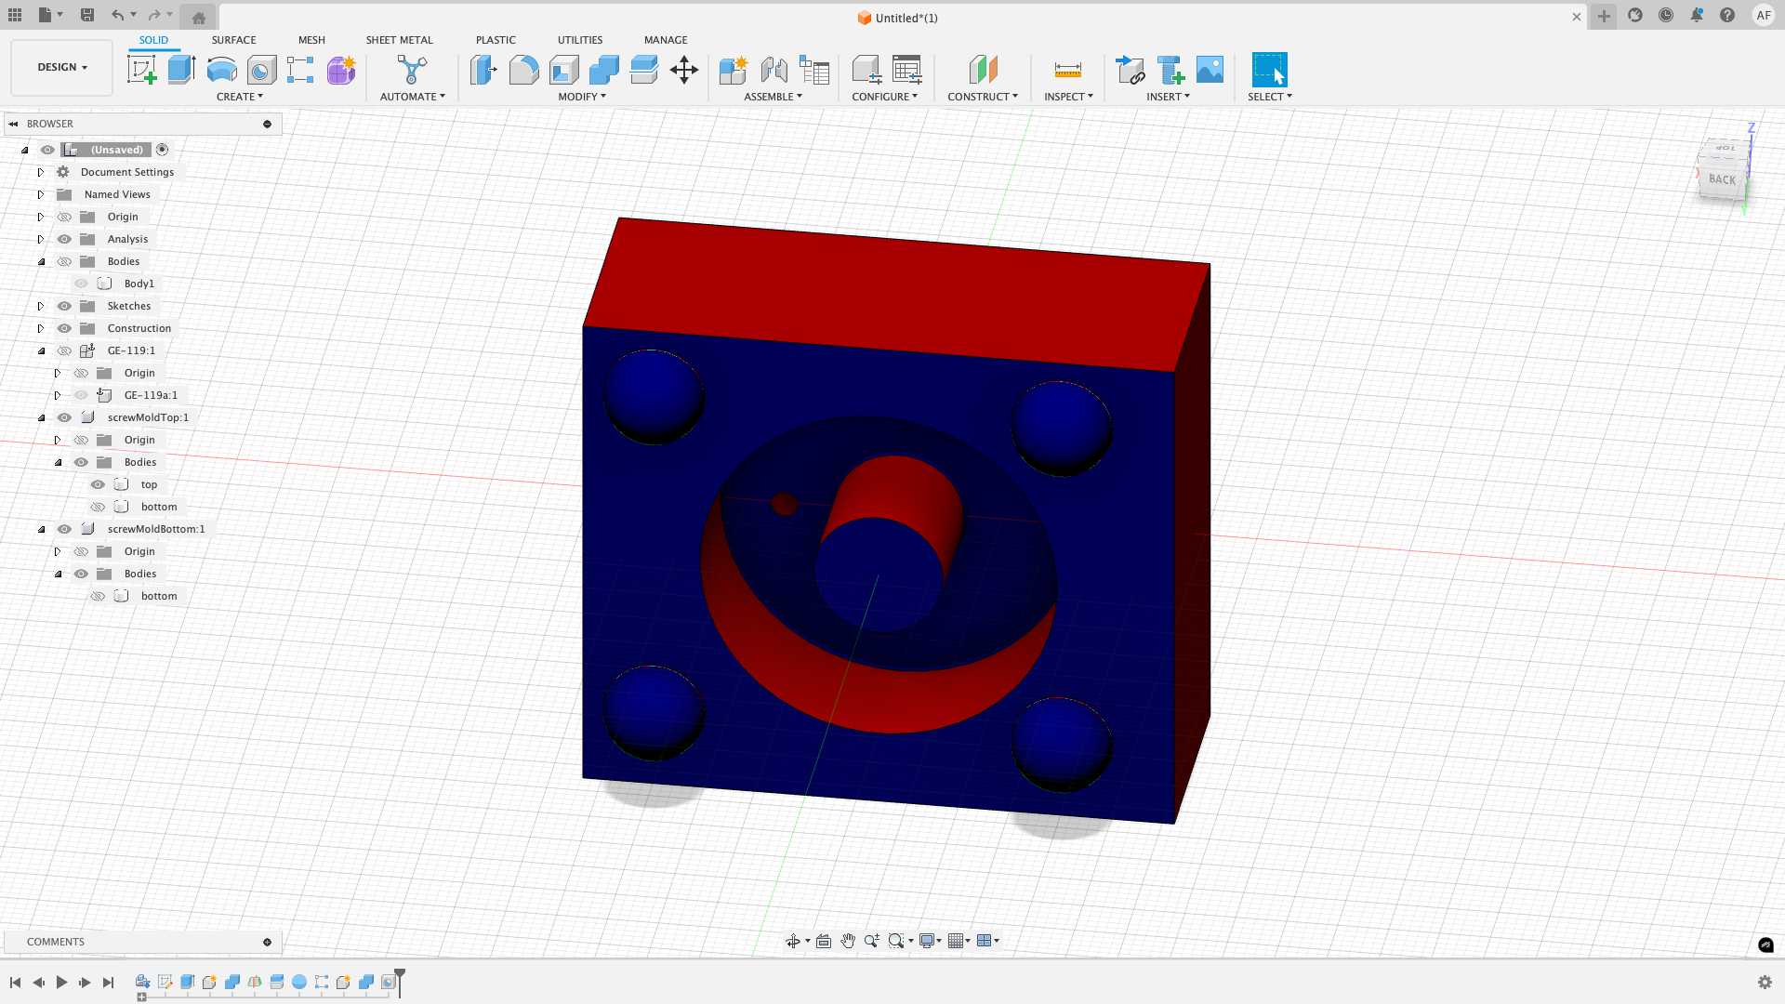Click the Orbit navigation icon

[x=793, y=941]
